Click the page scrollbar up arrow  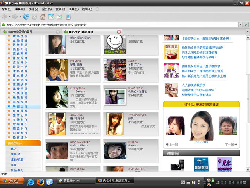pos(248,38)
